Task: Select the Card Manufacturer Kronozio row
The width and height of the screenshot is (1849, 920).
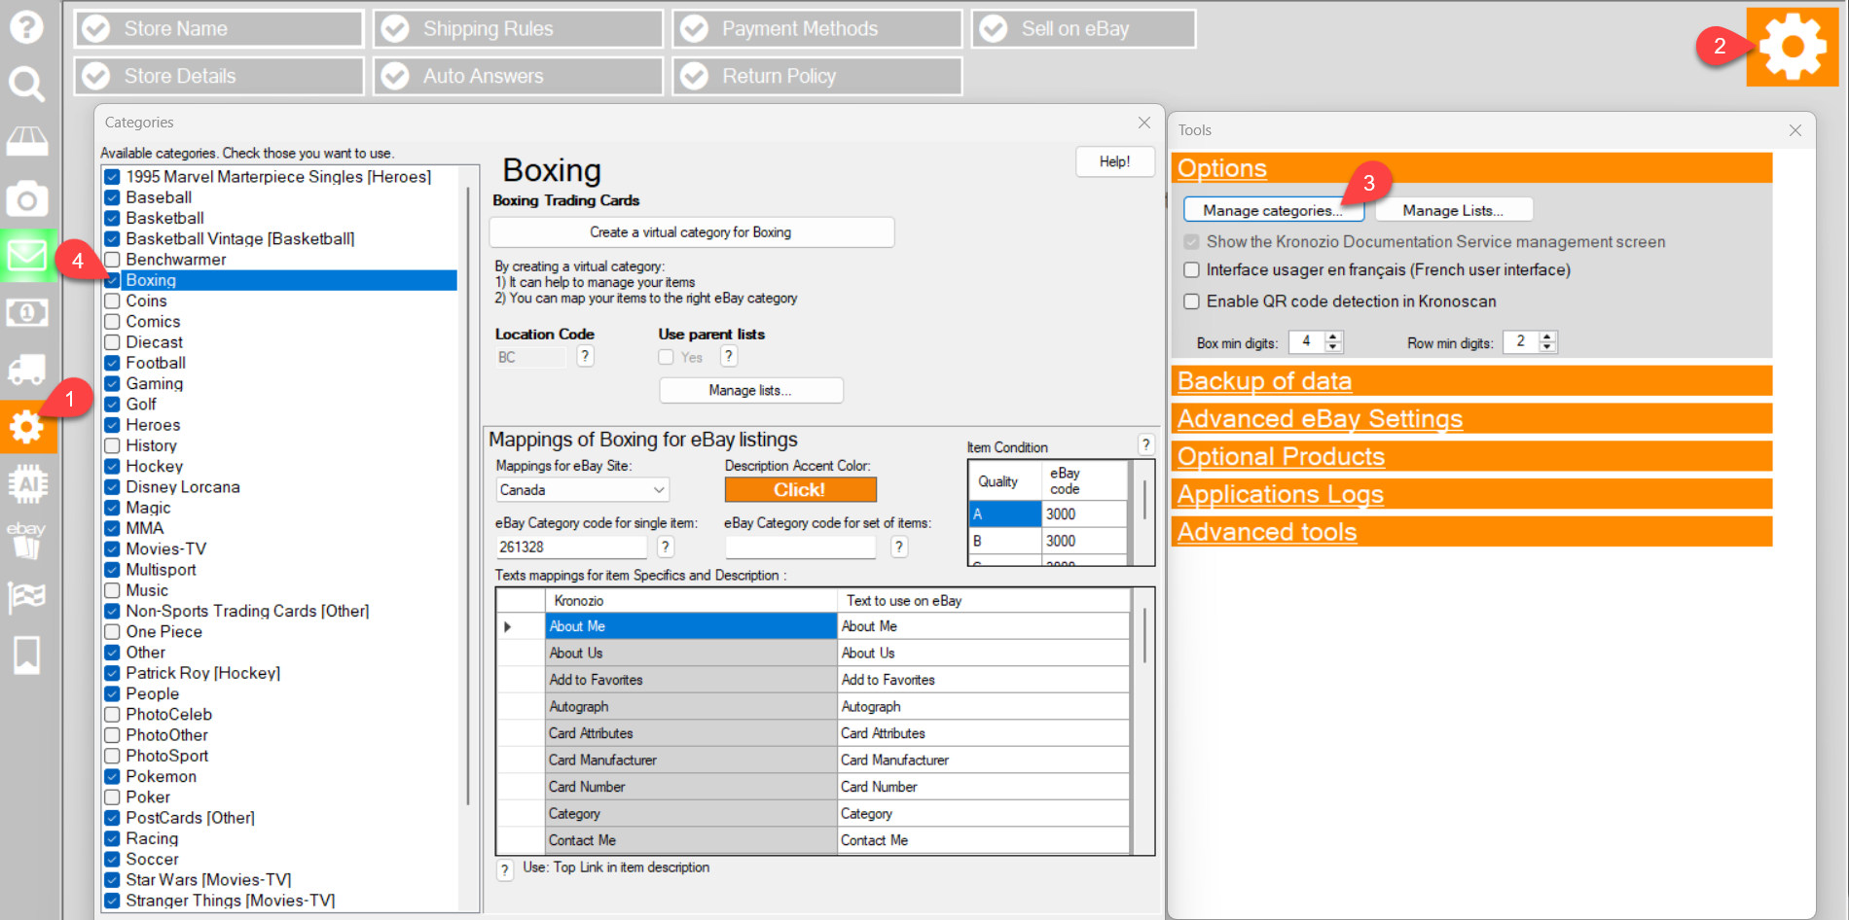Action: (x=691, y=761)
